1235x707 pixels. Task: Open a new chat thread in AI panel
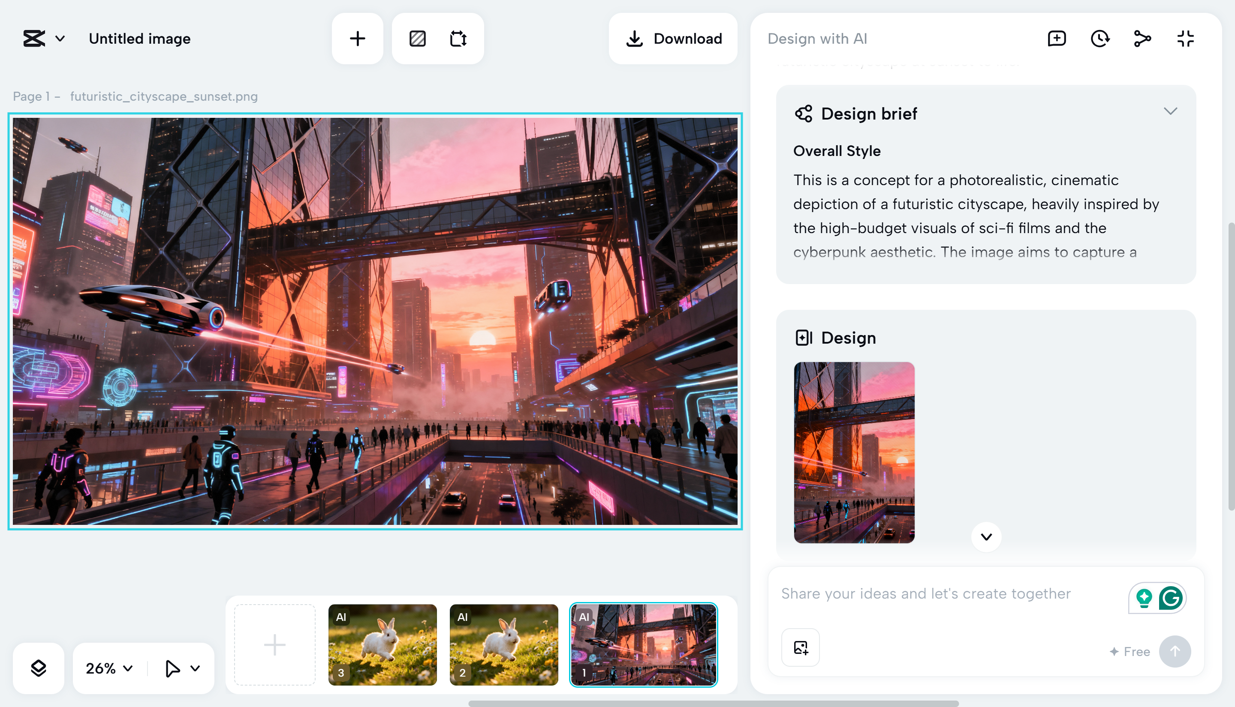click(1056, 39)
